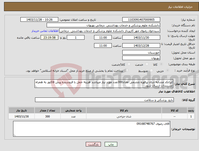
Task: Select the خدمت radio button
Action: point(147,64)
